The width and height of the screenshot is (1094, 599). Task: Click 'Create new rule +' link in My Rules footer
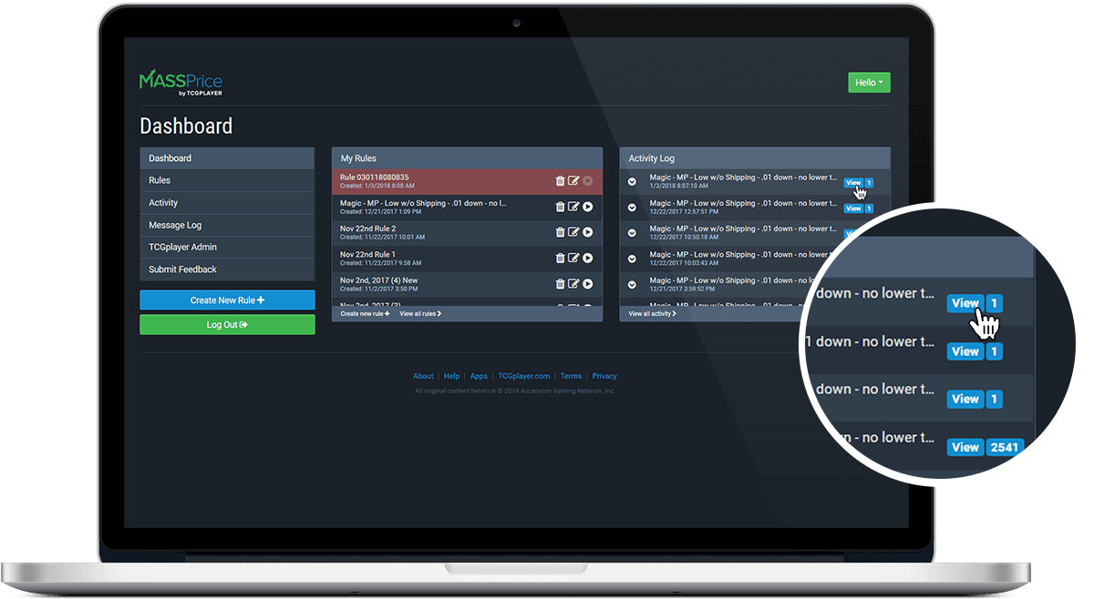[365, 313]
